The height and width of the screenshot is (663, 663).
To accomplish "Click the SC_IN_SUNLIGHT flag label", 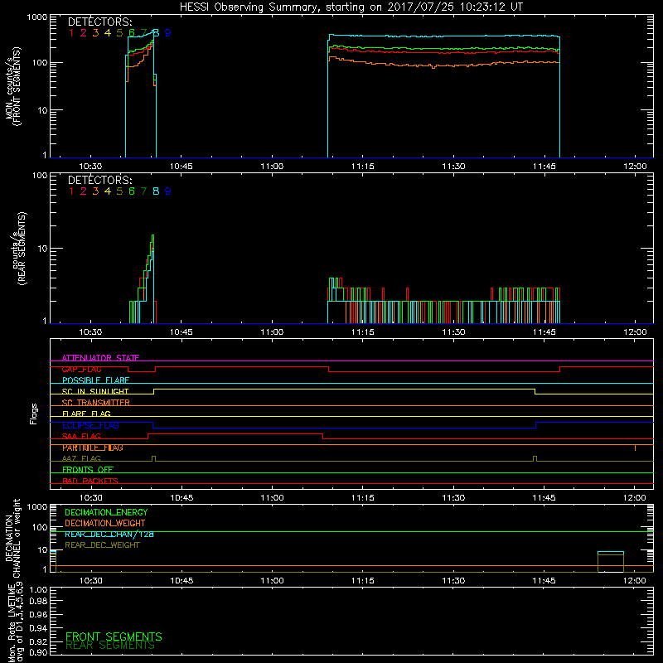I will [x=95, y=391].
